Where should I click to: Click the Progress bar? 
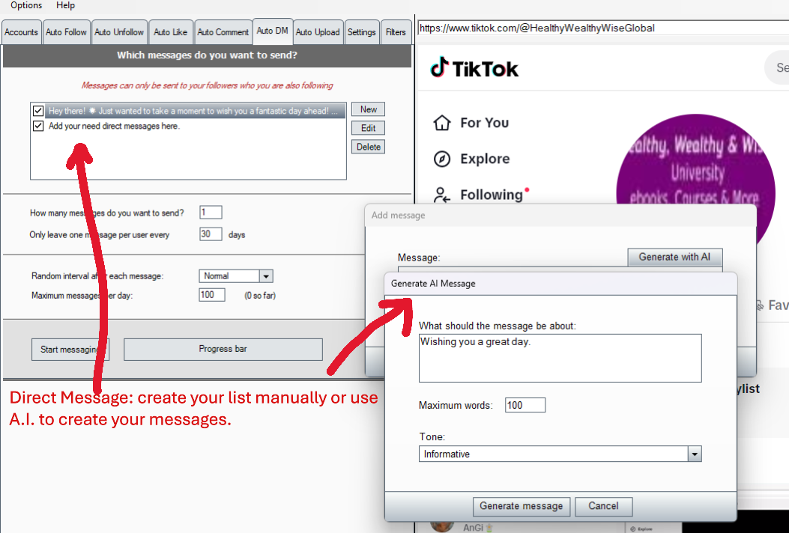[x=223, y=349]
